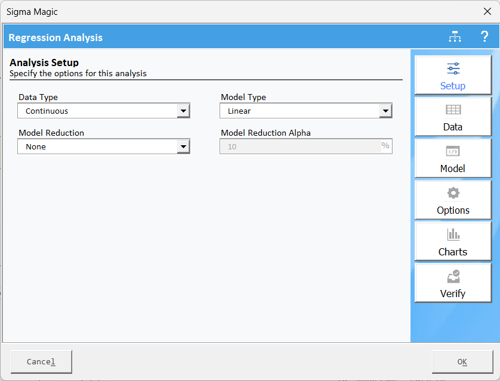
Task: Click the Regression Analysis title
Action: (x=55, y=38)
